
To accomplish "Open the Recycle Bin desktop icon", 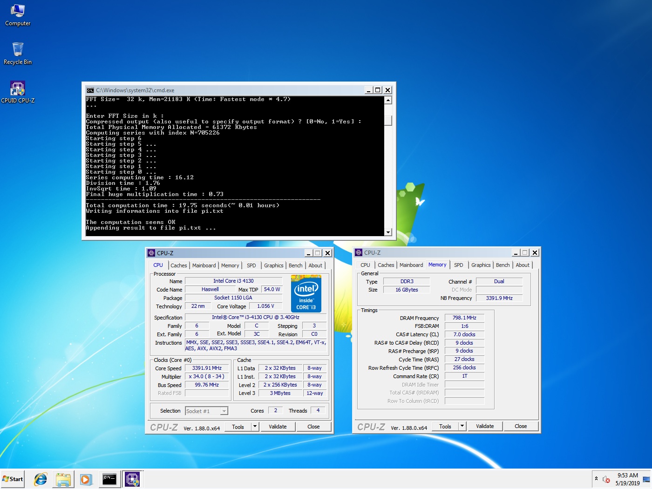I will pyautogui.click(x=18, y=54).
